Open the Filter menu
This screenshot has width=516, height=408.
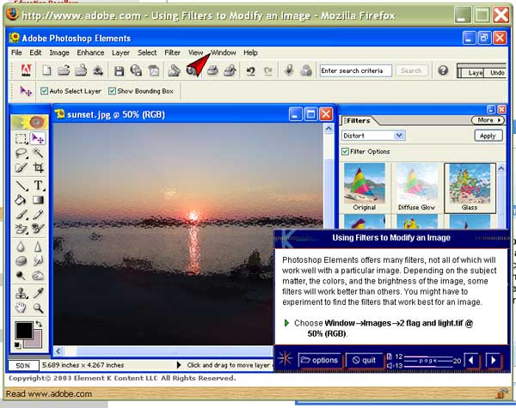tap(173, 52)
